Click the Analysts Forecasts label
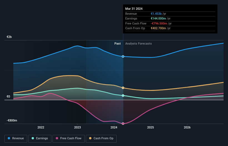228x146 pixels. (x=138, y=44)
